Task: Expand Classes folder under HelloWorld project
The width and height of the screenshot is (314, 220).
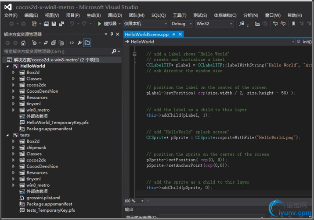Action: coord(14,79)
